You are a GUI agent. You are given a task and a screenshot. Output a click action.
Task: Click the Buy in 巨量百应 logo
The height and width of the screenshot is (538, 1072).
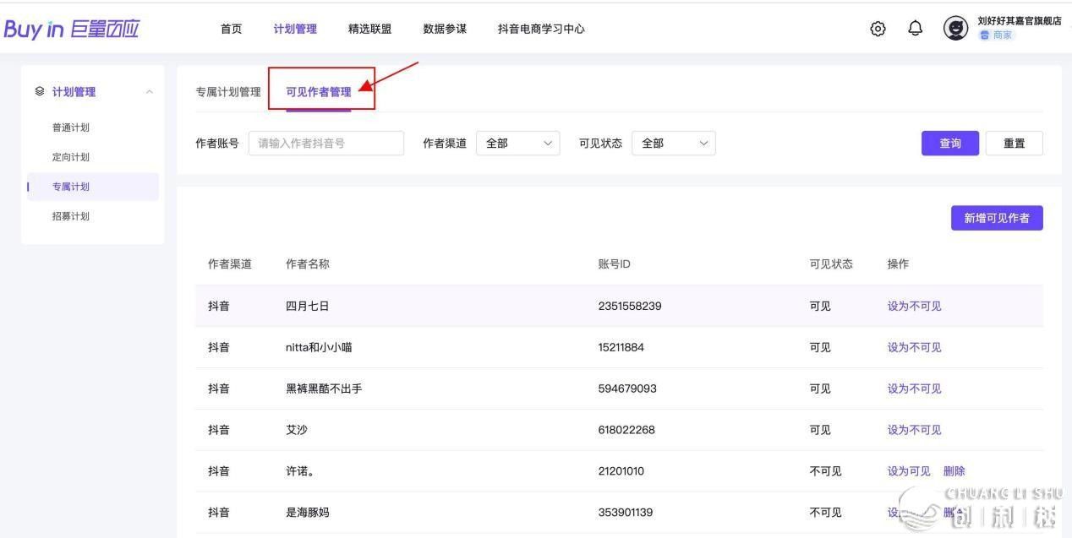[x=71, y=29]
